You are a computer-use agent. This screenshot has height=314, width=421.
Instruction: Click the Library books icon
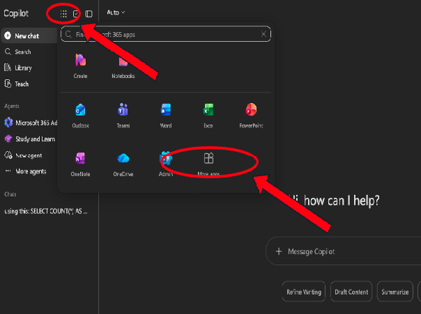(x=8, y=68)
